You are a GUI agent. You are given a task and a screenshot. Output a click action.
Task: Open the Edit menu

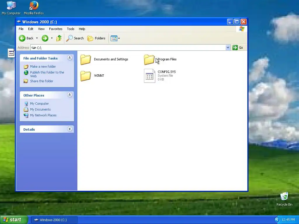[31, 29]
